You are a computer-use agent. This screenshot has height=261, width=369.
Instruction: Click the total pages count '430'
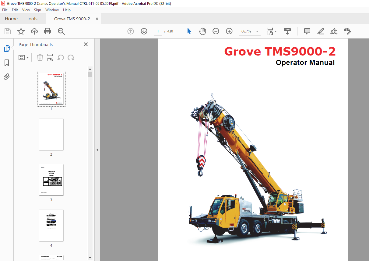click(170, 31)
